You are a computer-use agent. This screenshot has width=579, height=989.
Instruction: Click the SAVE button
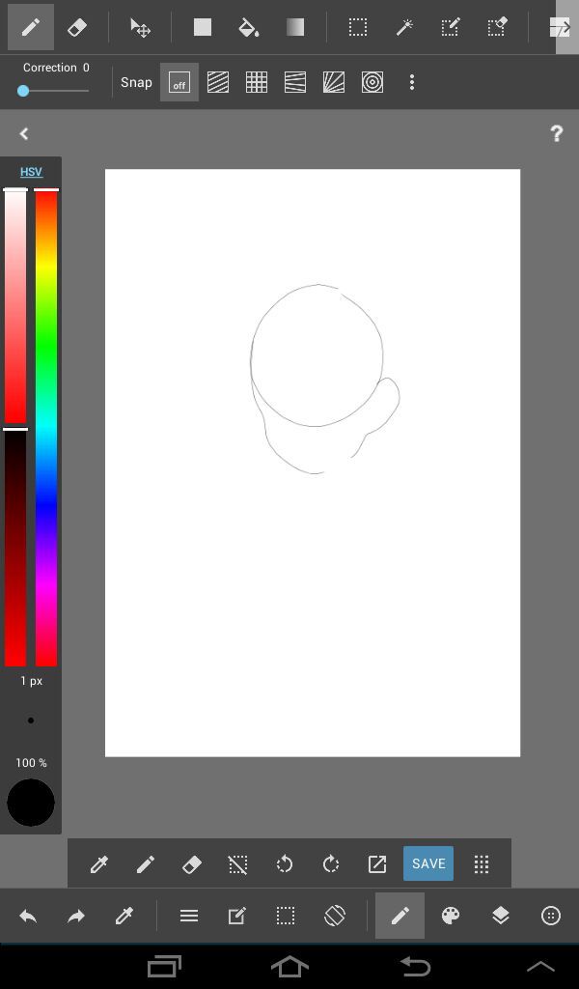tap(428, 863)
